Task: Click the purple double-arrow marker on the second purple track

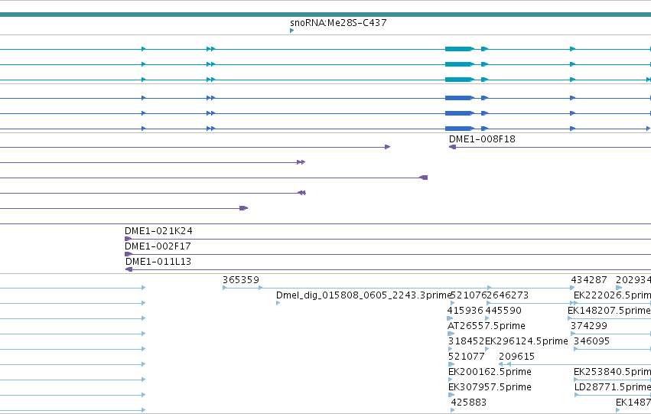Action: pos(301,162)
